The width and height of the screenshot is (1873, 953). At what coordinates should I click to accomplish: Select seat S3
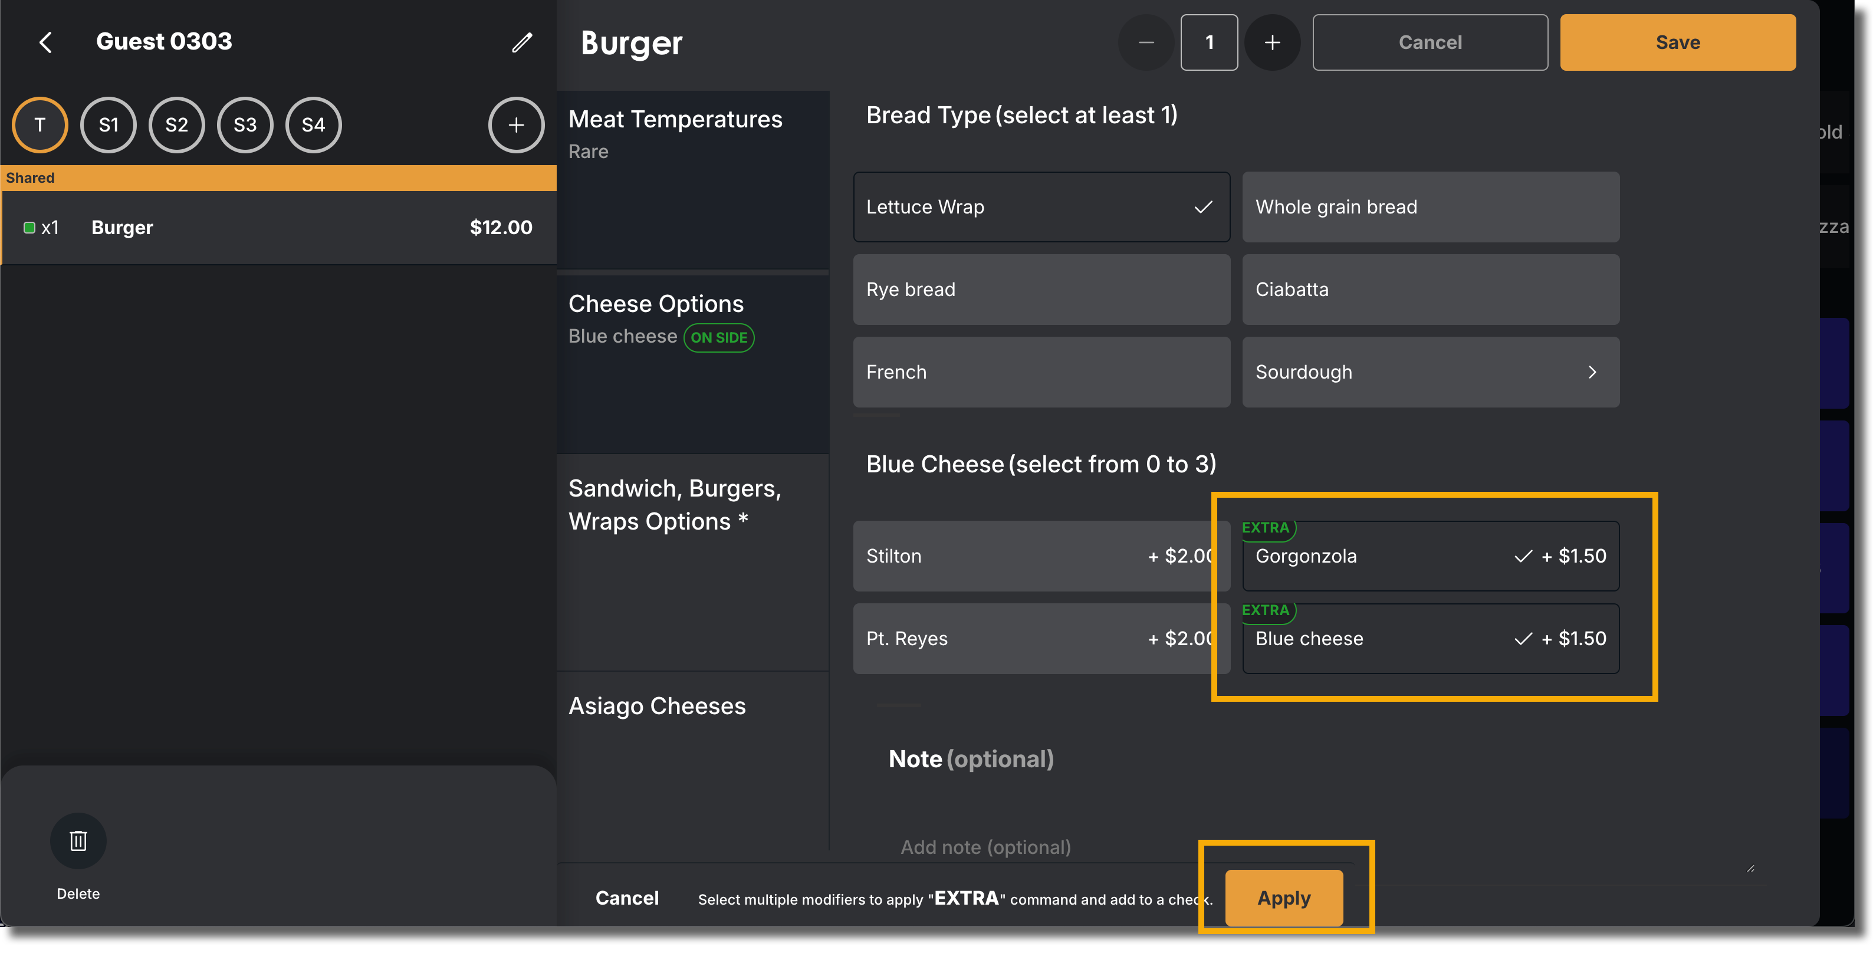click(245, 125)
